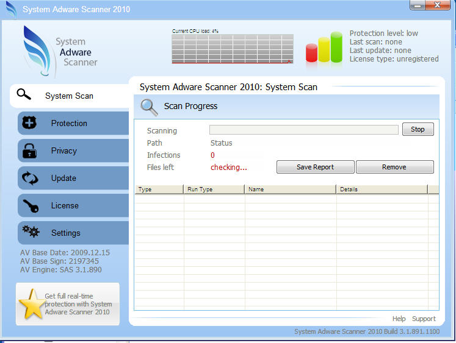Click the CPU load graph
This screenshot has width=456, height=343.
pos(233,49)
